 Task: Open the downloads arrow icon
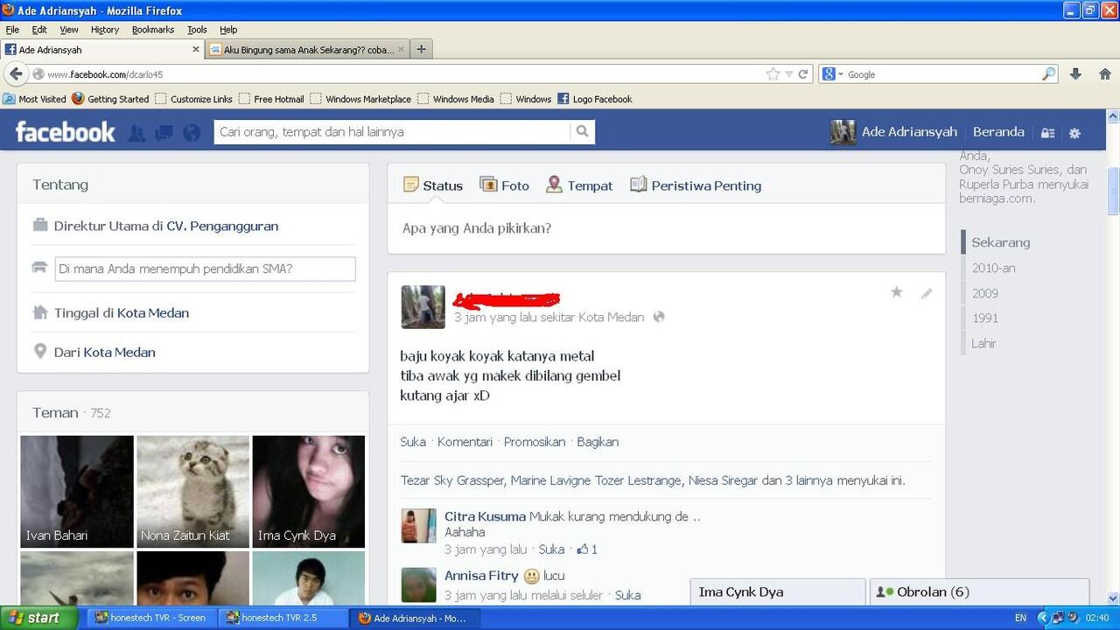(1076, 74)
